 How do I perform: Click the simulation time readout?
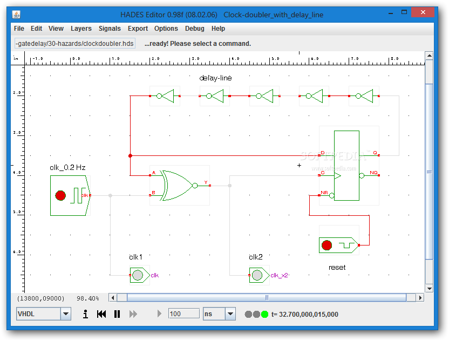[x=305, y=315]
